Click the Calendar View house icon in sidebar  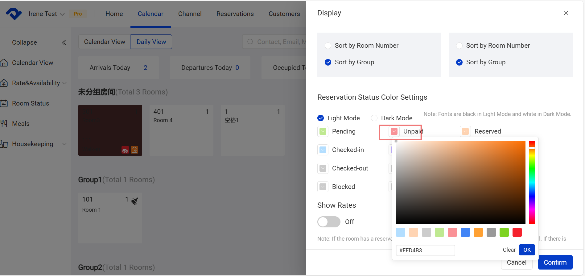pyautogui.click(x=4, y=63)
